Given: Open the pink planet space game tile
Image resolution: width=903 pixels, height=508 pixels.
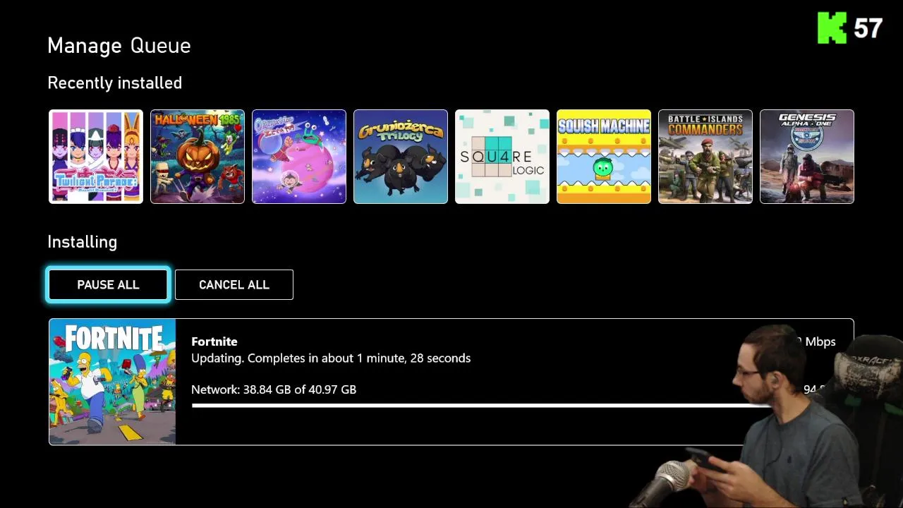Looking at the screenshot, I should (299, 157).
